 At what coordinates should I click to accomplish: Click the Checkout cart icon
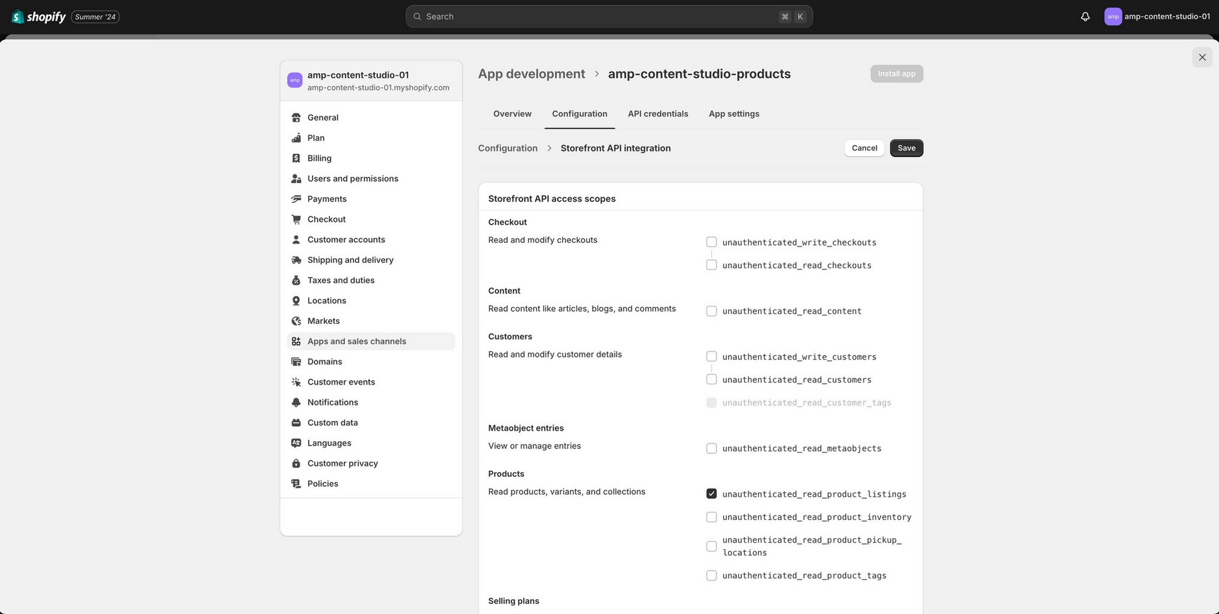click(x=296, y=220)
